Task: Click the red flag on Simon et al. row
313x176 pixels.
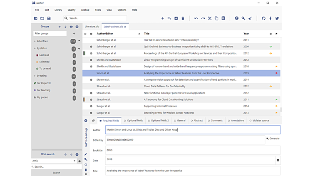Action: [x=276, y=73]
